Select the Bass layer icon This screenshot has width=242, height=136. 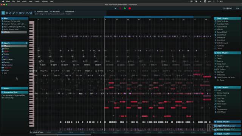tap(3, 57)
